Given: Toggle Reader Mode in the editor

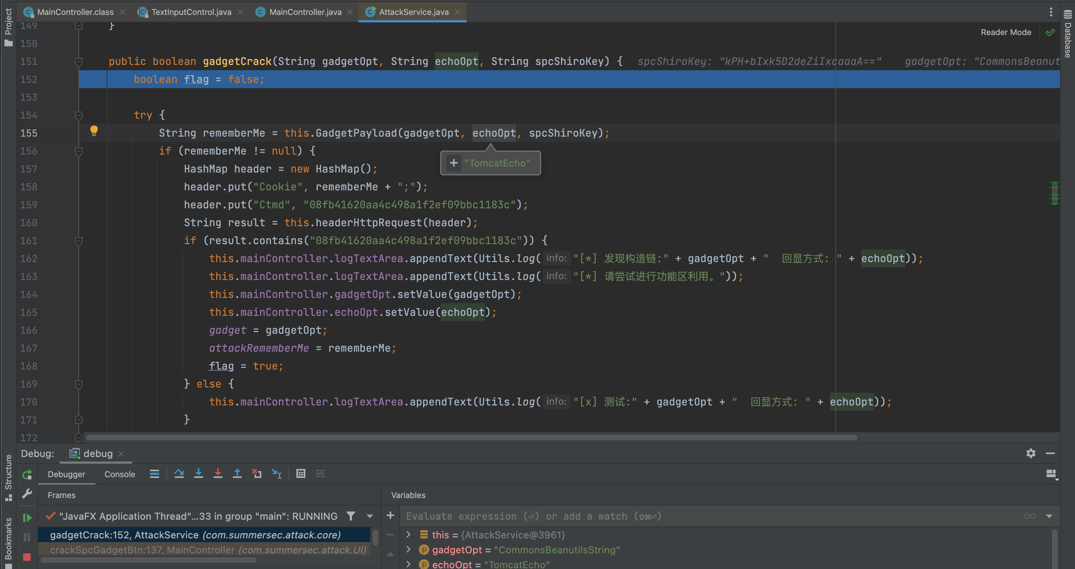Looking at the screenshot, I should pos(1006,32).
